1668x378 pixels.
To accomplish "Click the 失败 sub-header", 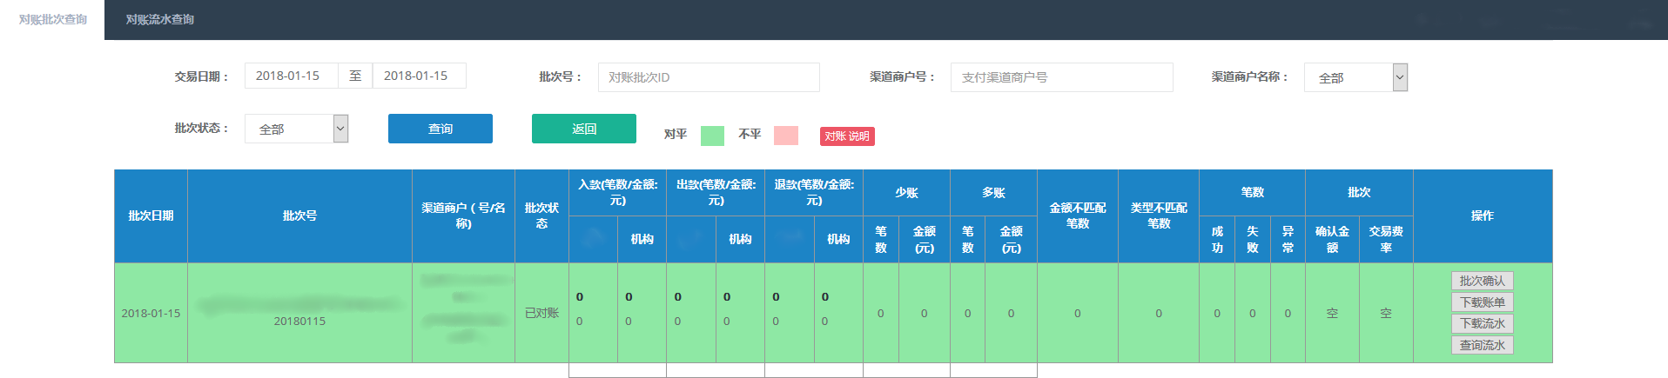I will [x=1253, y=239].
